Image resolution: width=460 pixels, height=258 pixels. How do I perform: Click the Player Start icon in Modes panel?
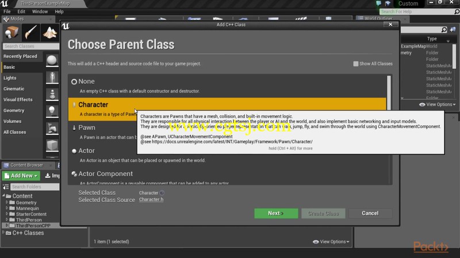click(x=52, y=128)
